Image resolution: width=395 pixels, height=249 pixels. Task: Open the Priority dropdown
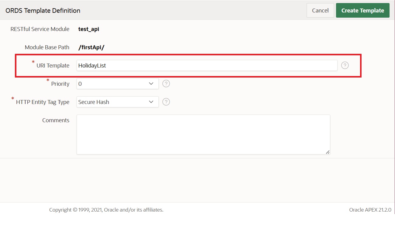117,84
